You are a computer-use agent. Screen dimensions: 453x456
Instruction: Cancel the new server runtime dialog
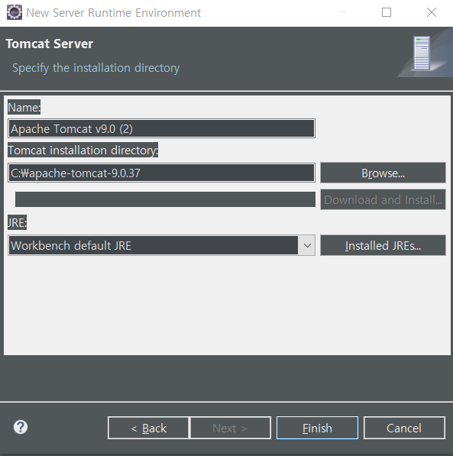[404, 428]
